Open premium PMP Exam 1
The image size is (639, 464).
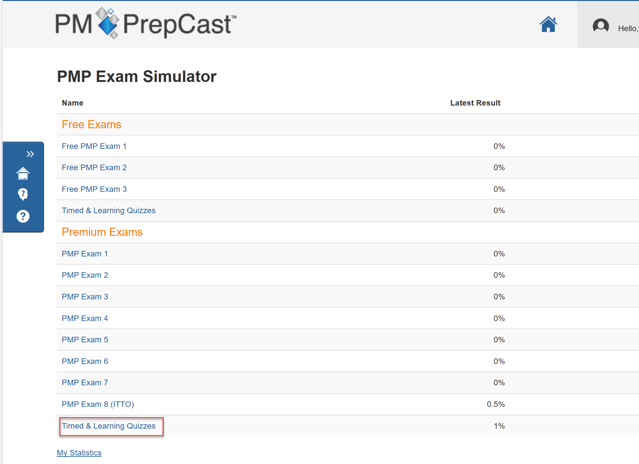click(x=85, y=254)
